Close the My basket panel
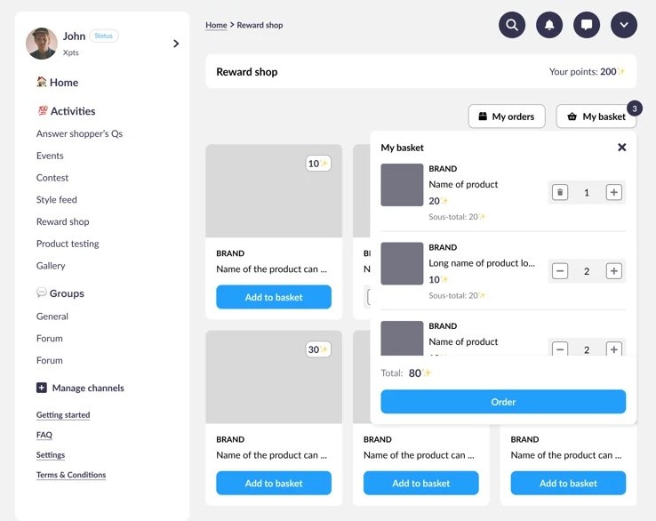656x521 pixels. [x=622, y=148]
